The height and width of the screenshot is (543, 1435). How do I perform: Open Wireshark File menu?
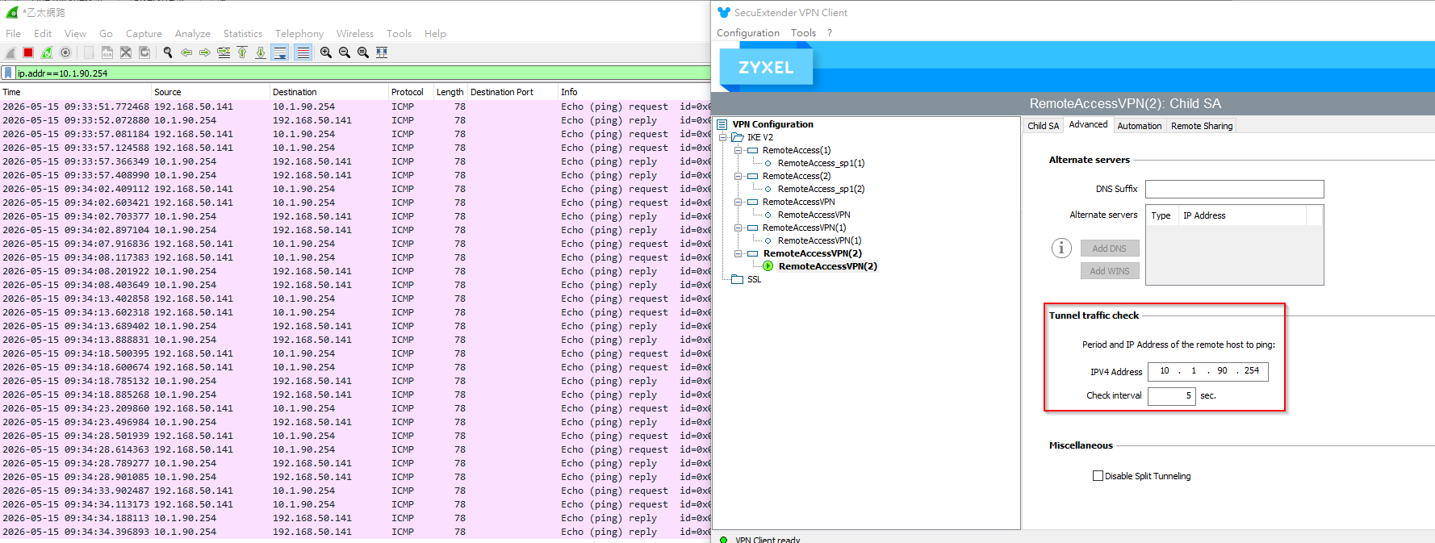[x=13, y=34]
